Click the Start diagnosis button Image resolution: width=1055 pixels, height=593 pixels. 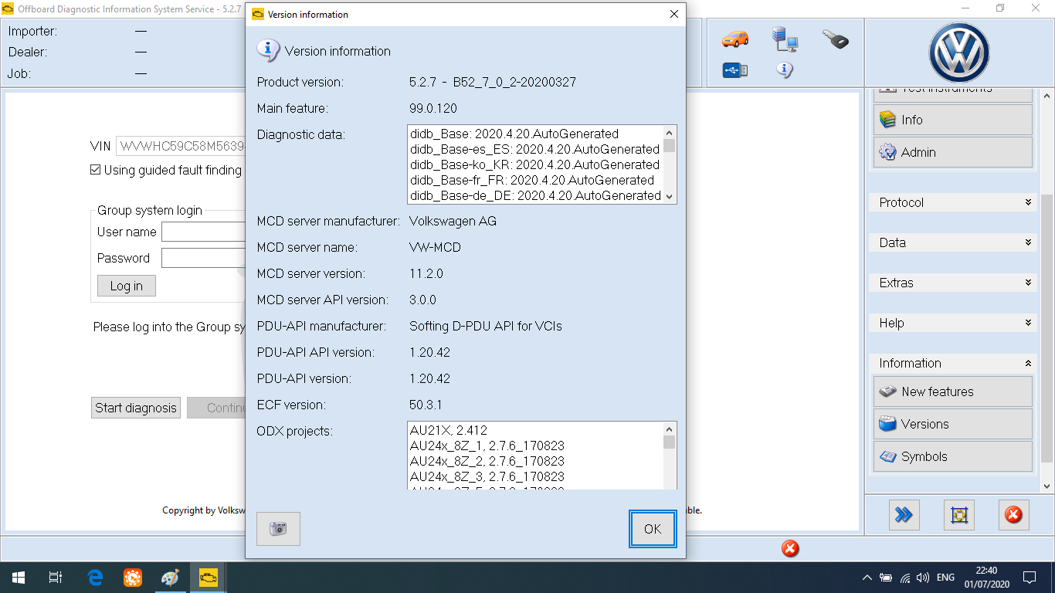coord(136,408)
